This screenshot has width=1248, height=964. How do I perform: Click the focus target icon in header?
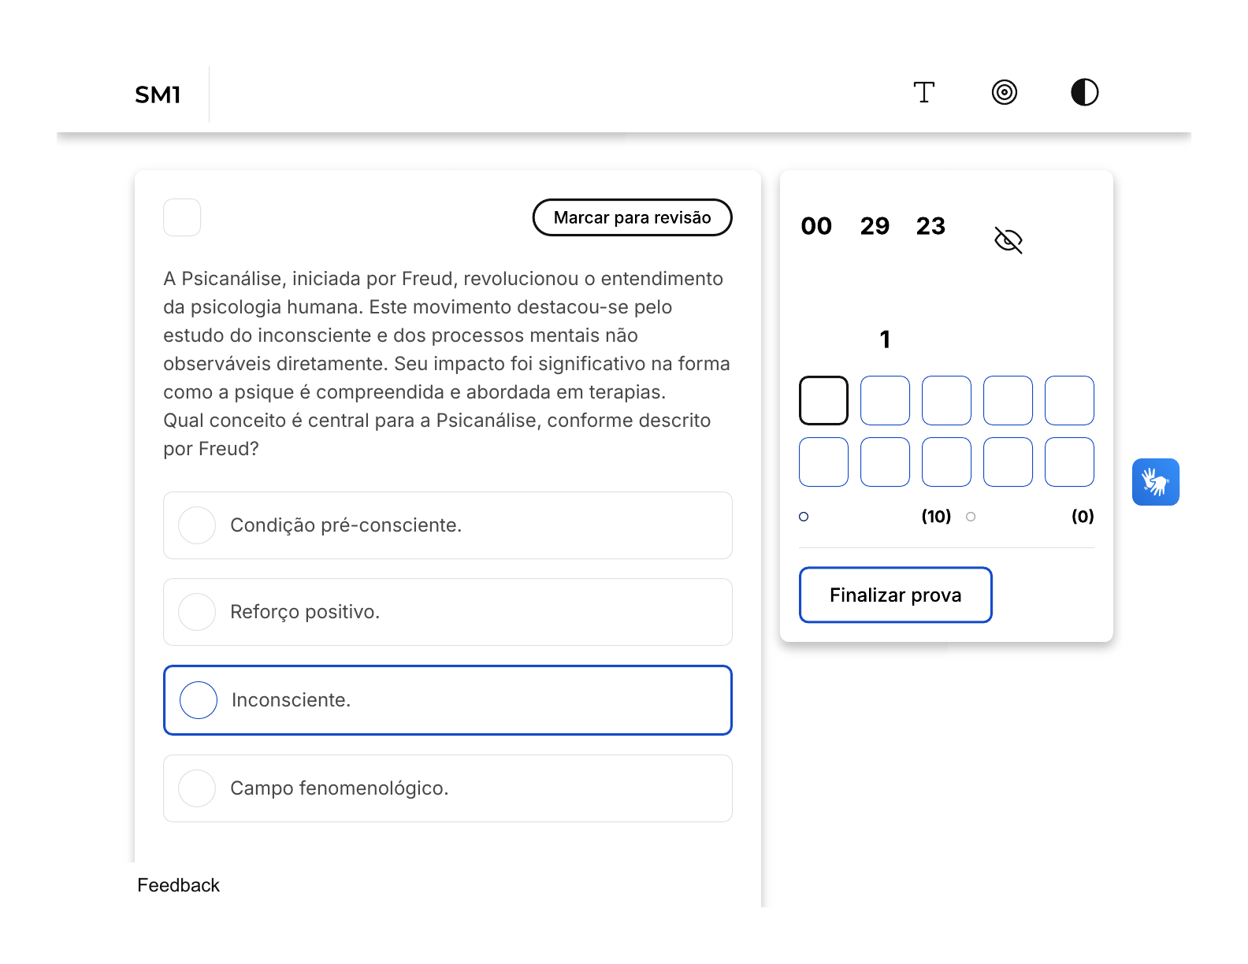pyautogui.click(x=1004, y=93)
